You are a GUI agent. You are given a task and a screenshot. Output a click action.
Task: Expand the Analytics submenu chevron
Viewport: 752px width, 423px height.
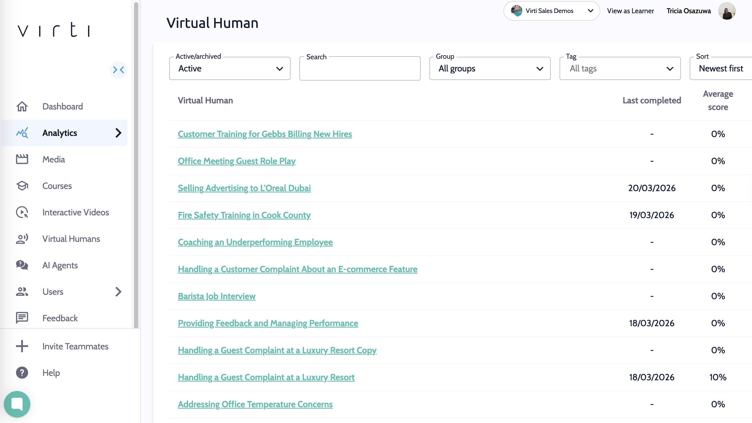[118, 133]
